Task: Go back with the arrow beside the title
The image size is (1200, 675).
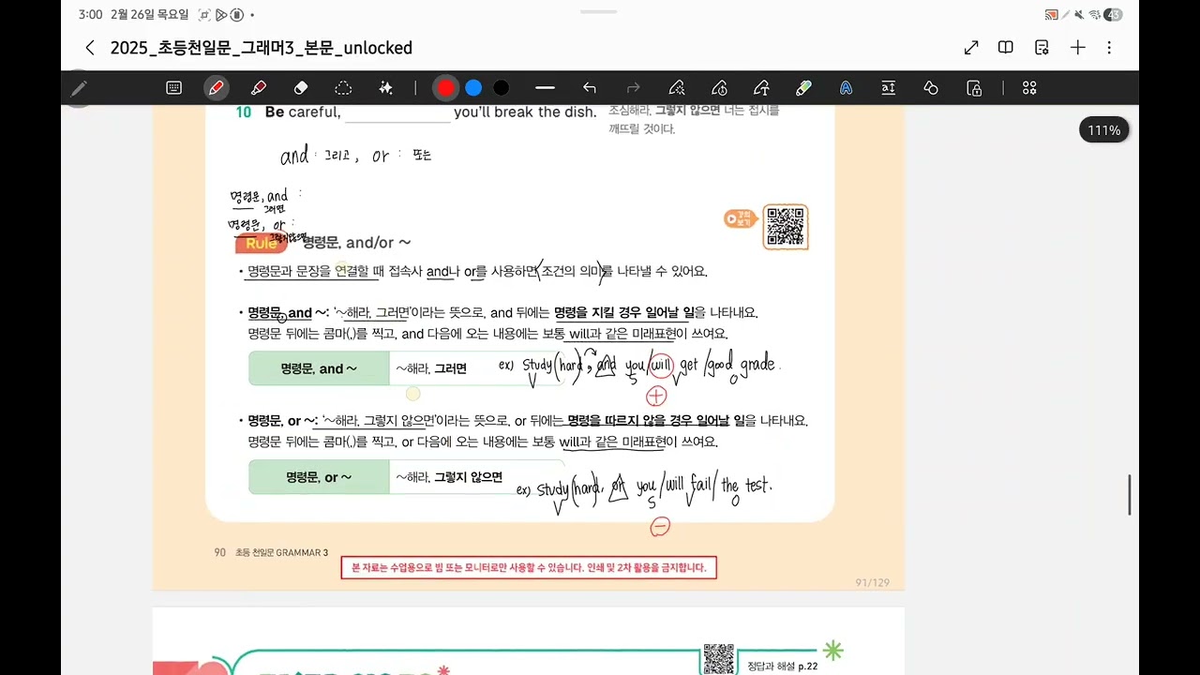Action: coord(90,48)
